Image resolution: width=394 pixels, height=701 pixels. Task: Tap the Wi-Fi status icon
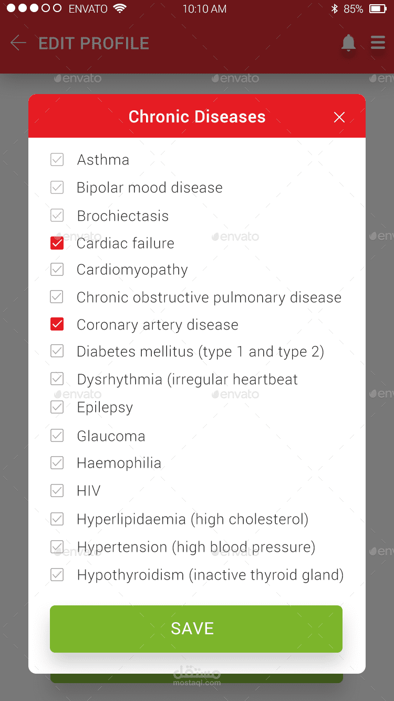click(120, 9)
